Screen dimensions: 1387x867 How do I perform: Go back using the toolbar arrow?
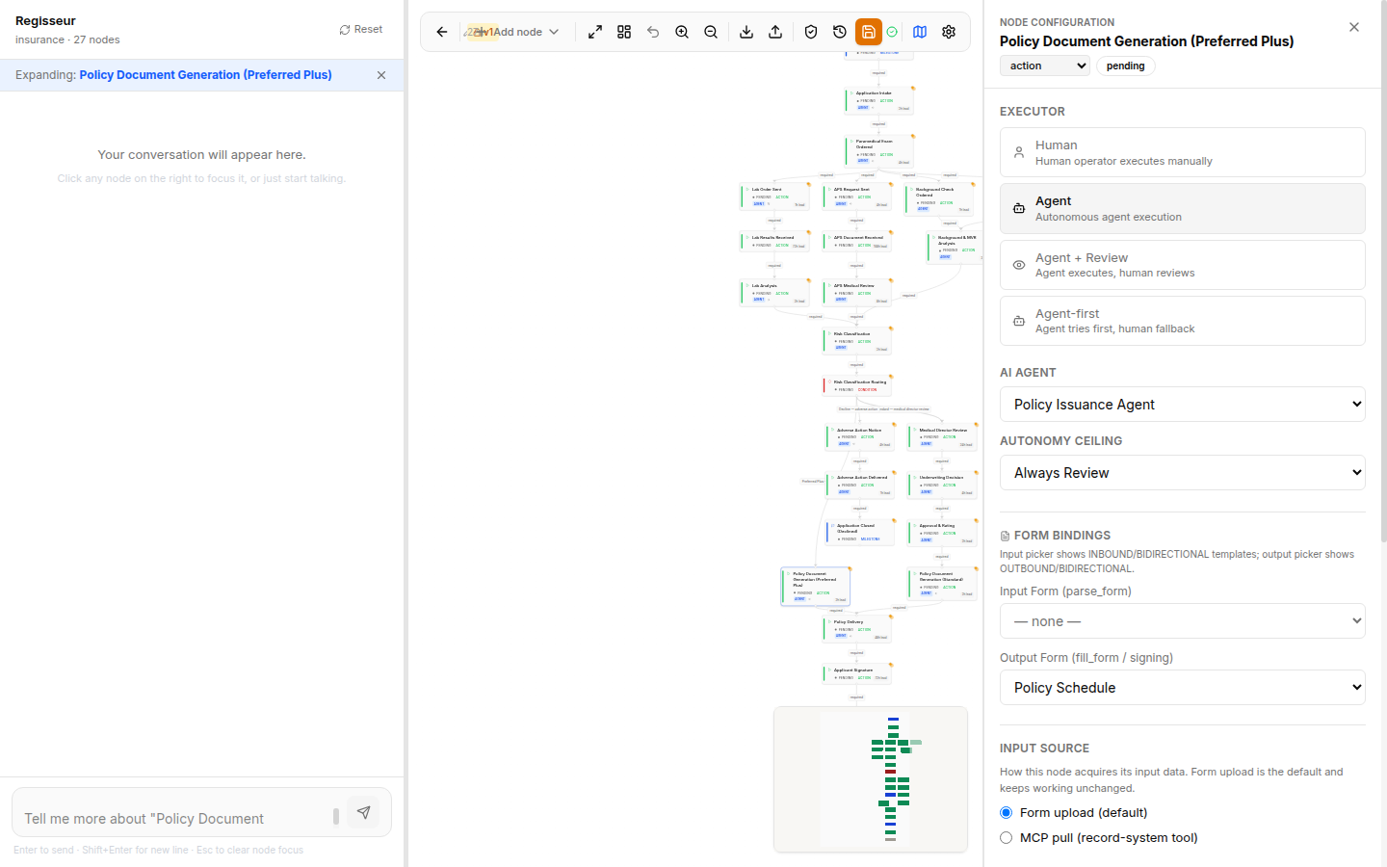tap(442, 32)
